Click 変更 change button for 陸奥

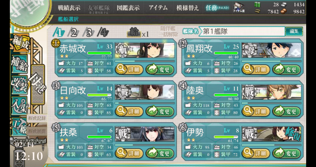[286, 111]
